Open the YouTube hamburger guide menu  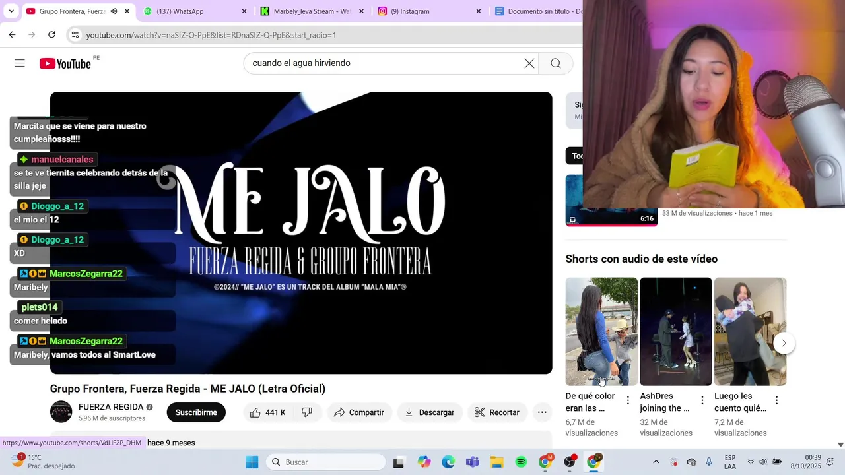point(20,63)
